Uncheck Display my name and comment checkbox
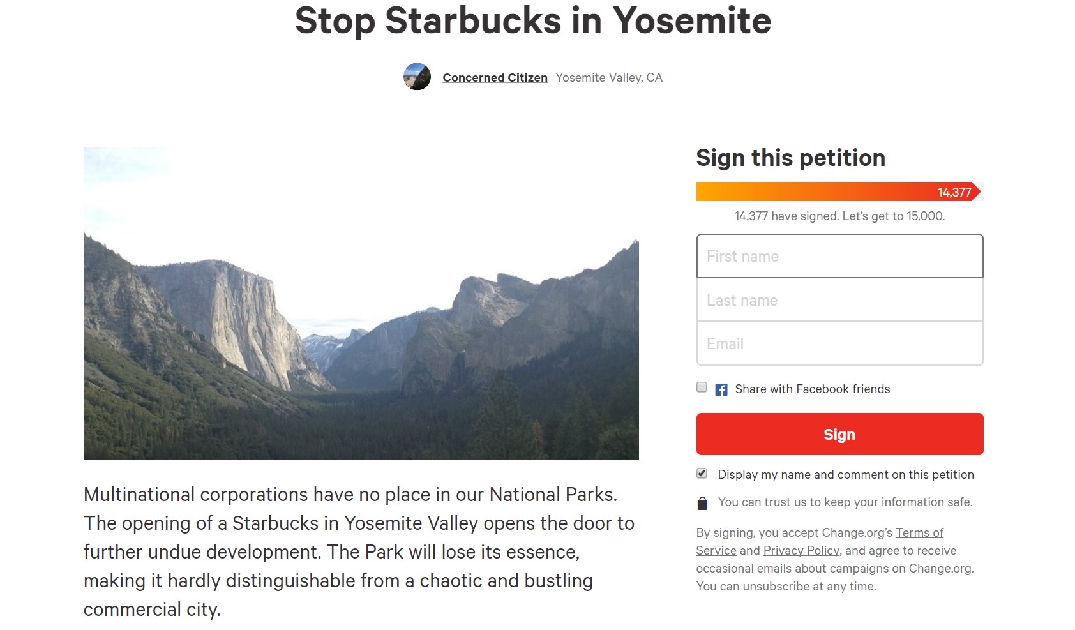Image resolution: width=1075 pixels, height=630 pixels. tap(702, 474)
